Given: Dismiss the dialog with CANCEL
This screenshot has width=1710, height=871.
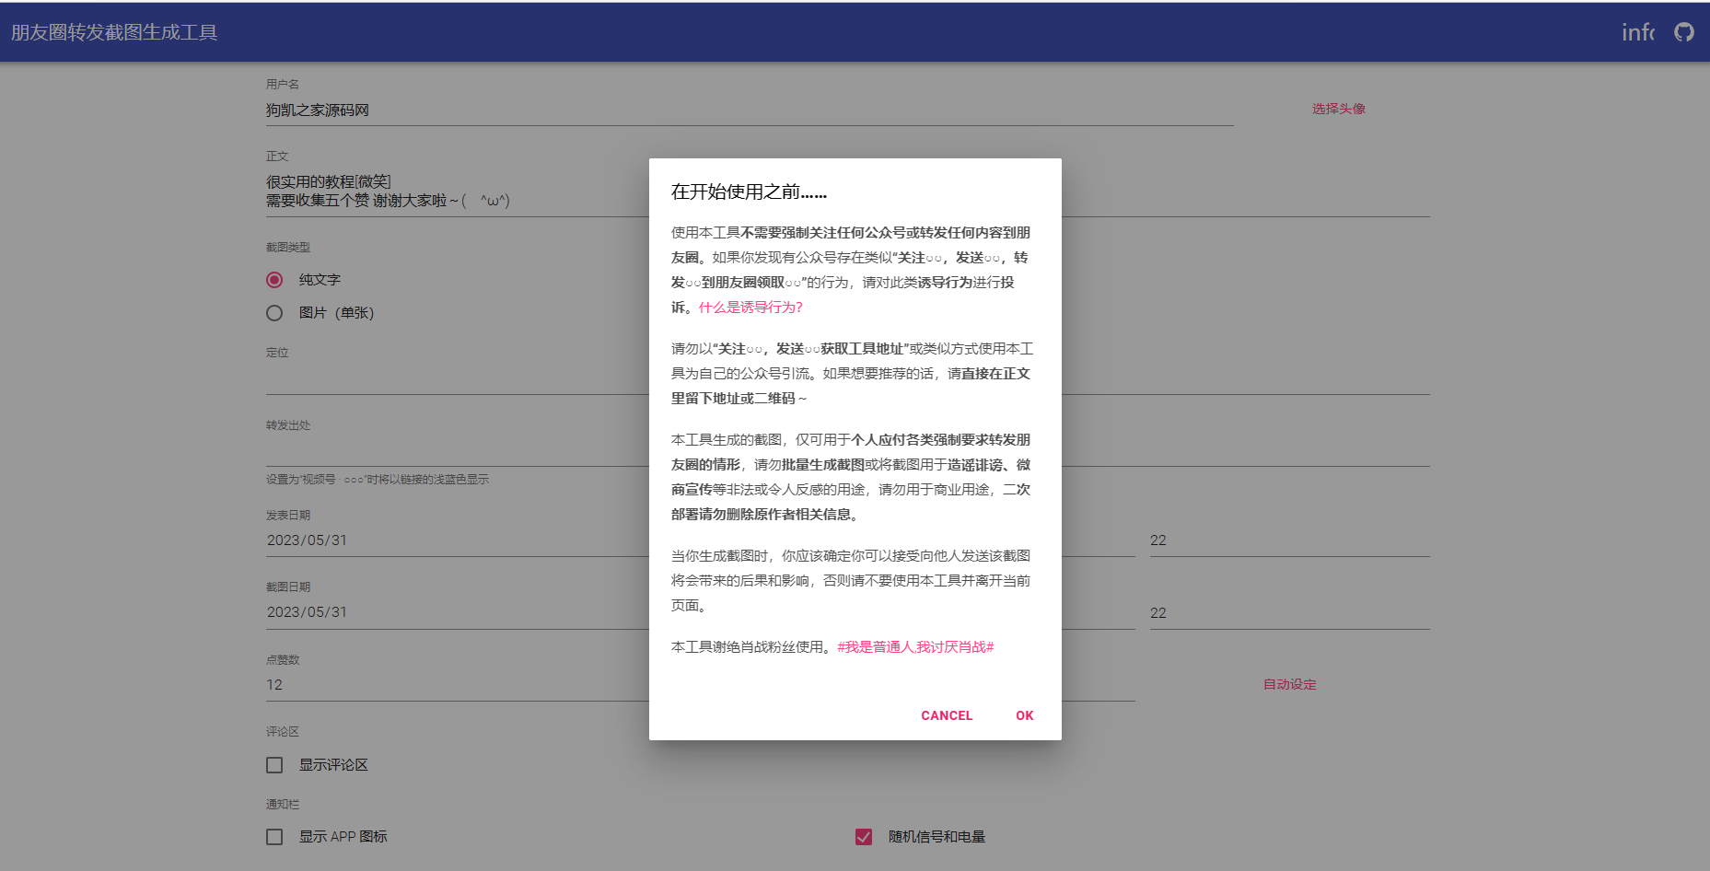Looking at the screenshot, I should pos(947,715).
